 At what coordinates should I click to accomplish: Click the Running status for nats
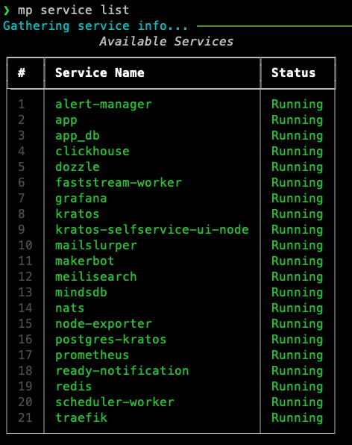pos(297,308)
